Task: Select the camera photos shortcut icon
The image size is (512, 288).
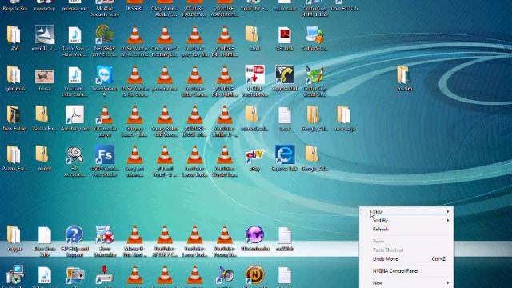Action: click(x=74, y=274)
